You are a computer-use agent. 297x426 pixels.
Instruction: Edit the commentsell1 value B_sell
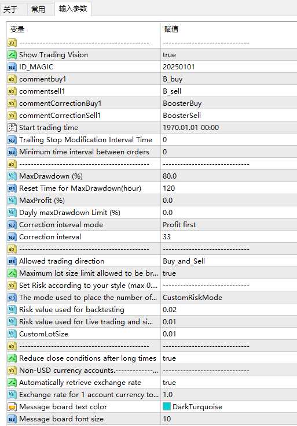click(229, 91)
